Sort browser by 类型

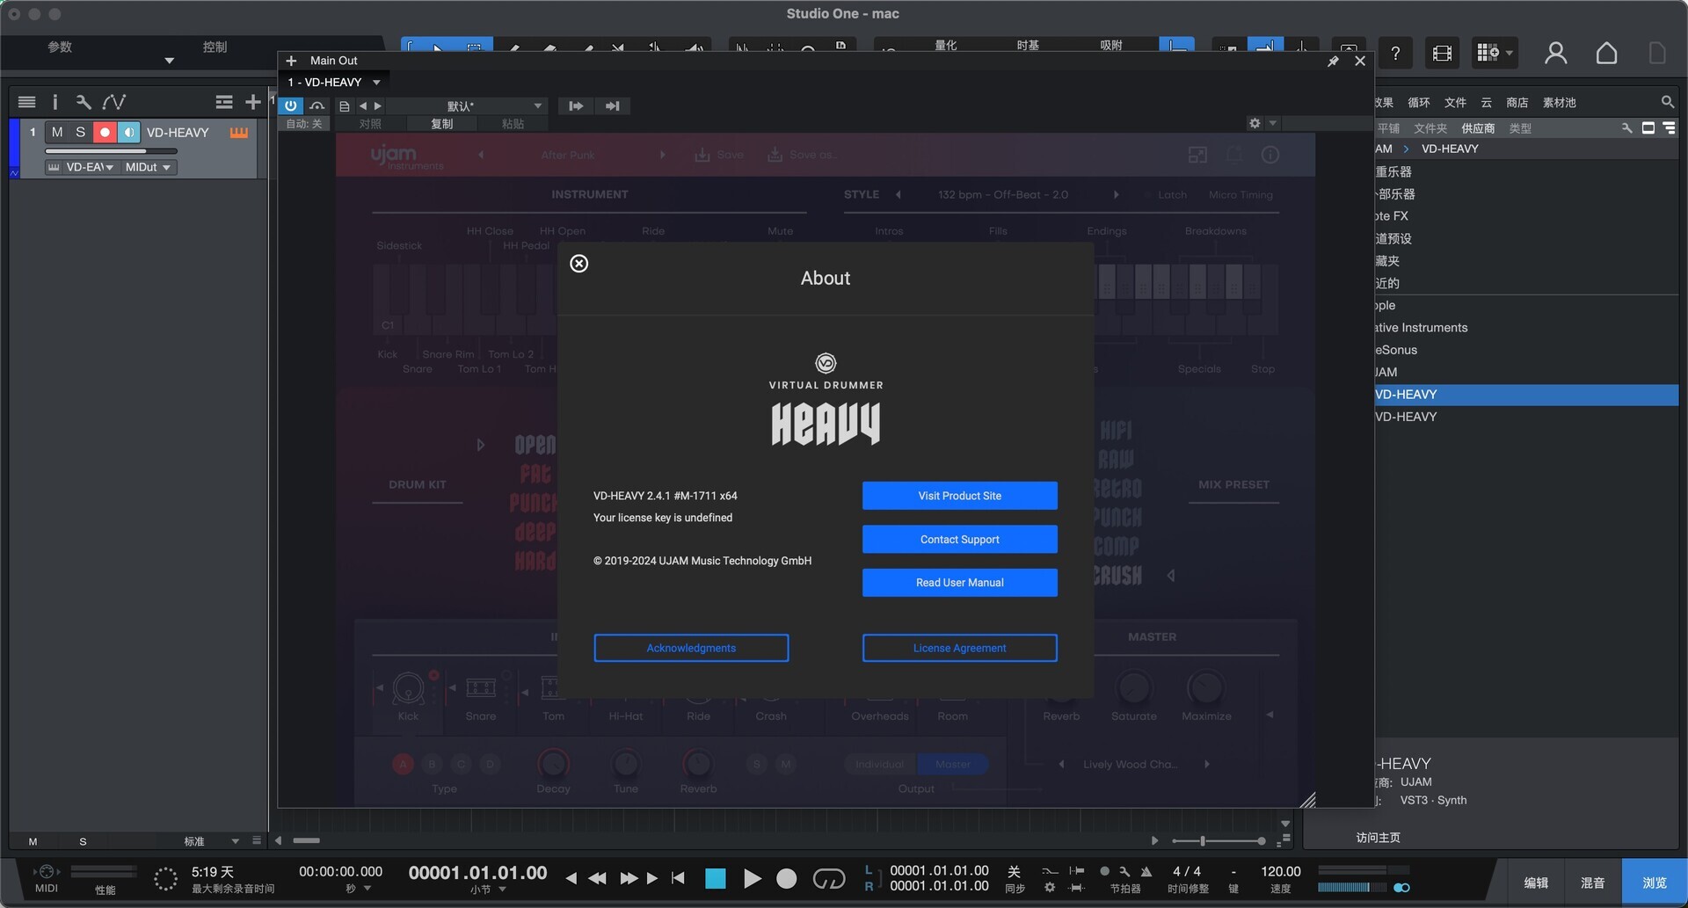(1520, 128)
